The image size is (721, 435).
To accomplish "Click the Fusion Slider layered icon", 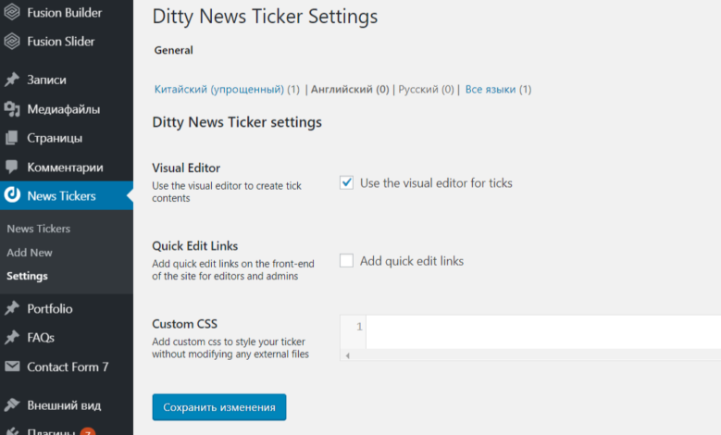I will [12, 42].
